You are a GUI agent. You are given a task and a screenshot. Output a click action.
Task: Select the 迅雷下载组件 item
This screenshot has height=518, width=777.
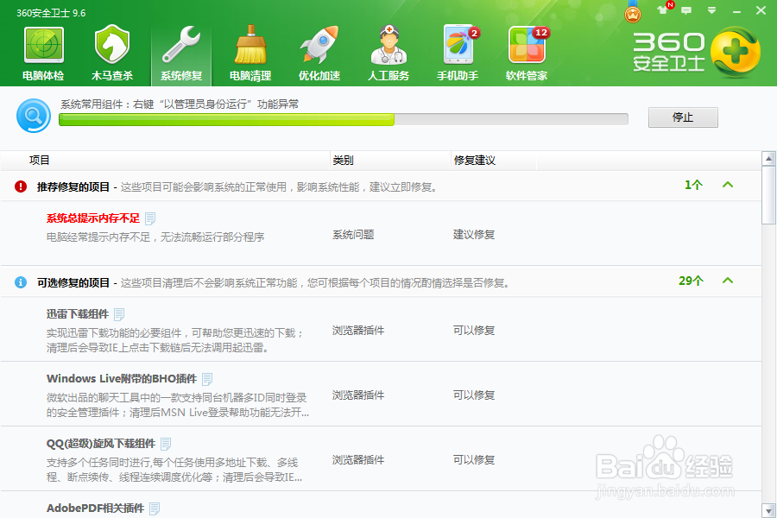(x=78, y=313)
